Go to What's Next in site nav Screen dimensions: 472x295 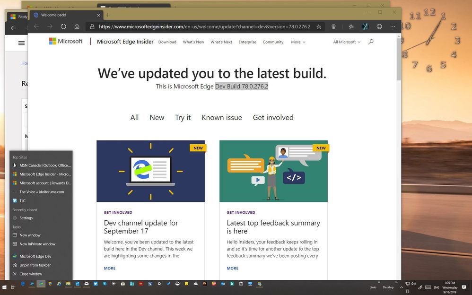pos(221,42)
